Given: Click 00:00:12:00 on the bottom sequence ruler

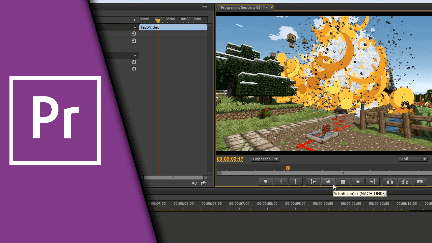Looking at the screenshot, I should click(x=379, y=204).
